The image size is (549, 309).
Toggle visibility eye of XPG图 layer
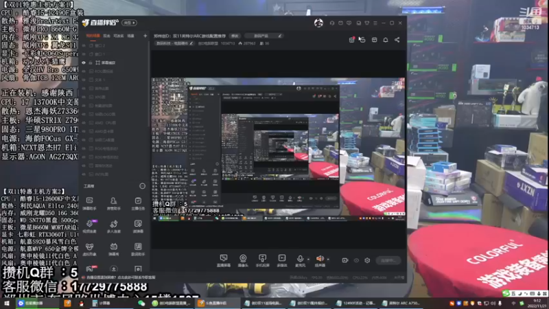tap(84, 97)
